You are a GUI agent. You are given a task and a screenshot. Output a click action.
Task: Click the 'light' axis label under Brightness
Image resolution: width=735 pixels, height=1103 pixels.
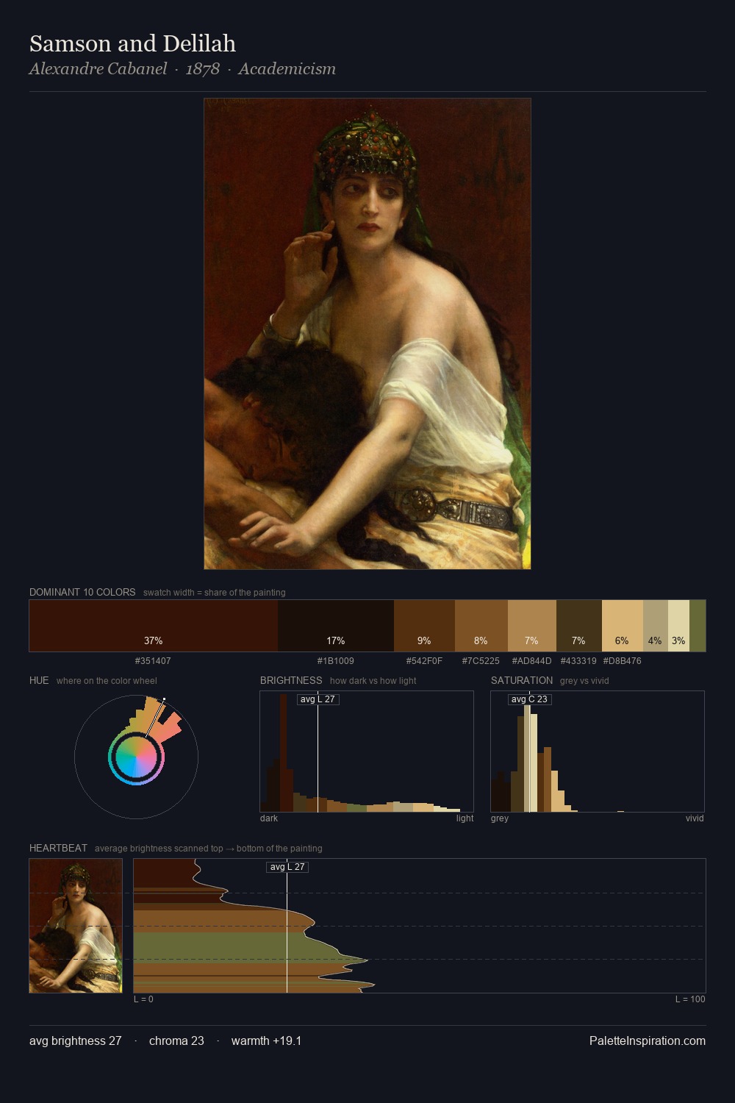click(465, 818)
